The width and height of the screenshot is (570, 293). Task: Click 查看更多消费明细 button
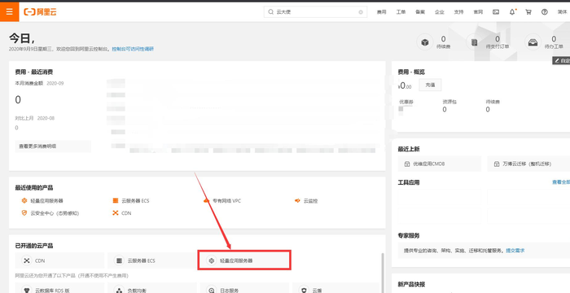pos(53,146)
